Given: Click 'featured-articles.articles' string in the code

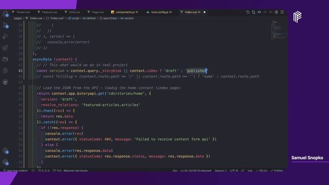Looking at the screenshot, I should (111, 105).
